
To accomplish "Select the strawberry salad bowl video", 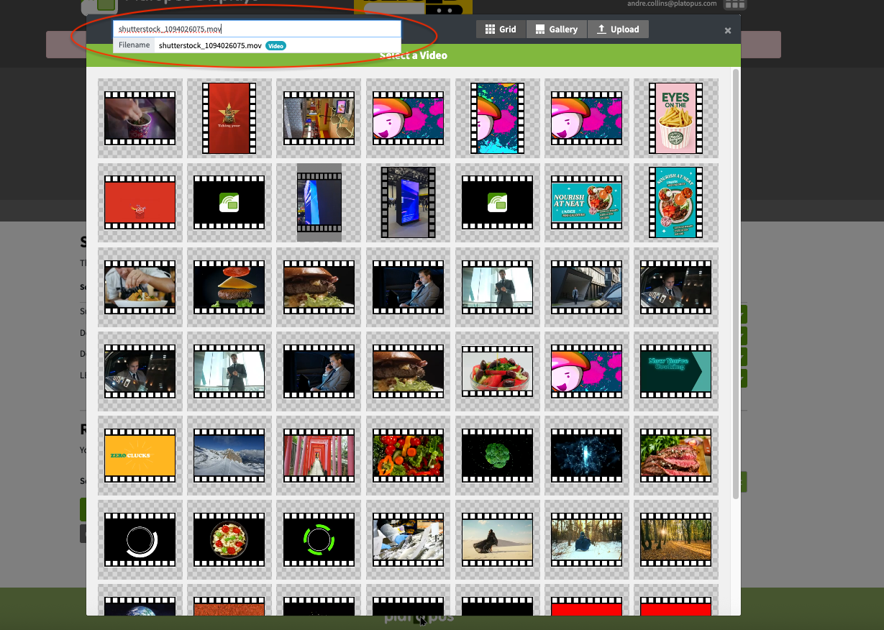I will point(497,373).
